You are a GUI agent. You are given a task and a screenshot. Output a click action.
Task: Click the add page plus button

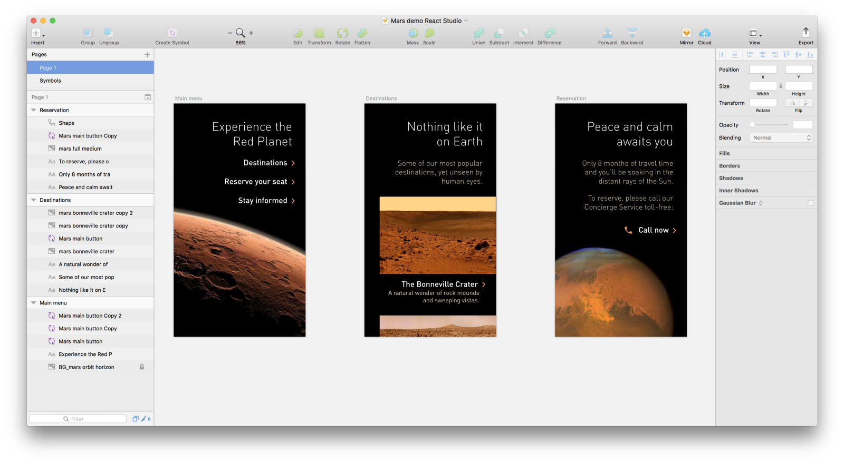(147, 55)
